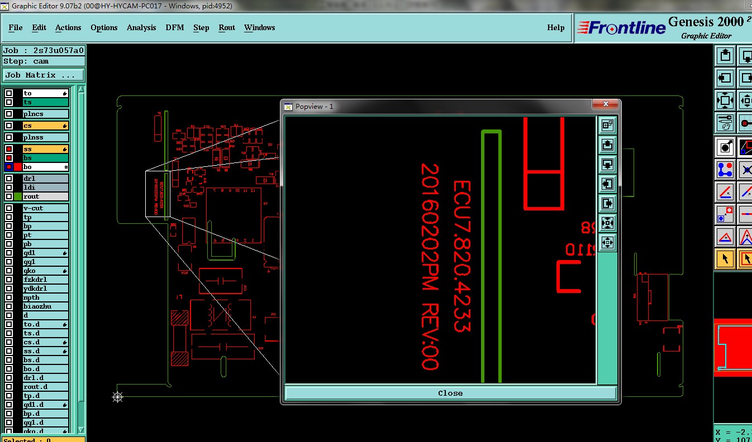Close the Popview using Close button
Screen dimensions: 752x442
(x=450, y=393)
